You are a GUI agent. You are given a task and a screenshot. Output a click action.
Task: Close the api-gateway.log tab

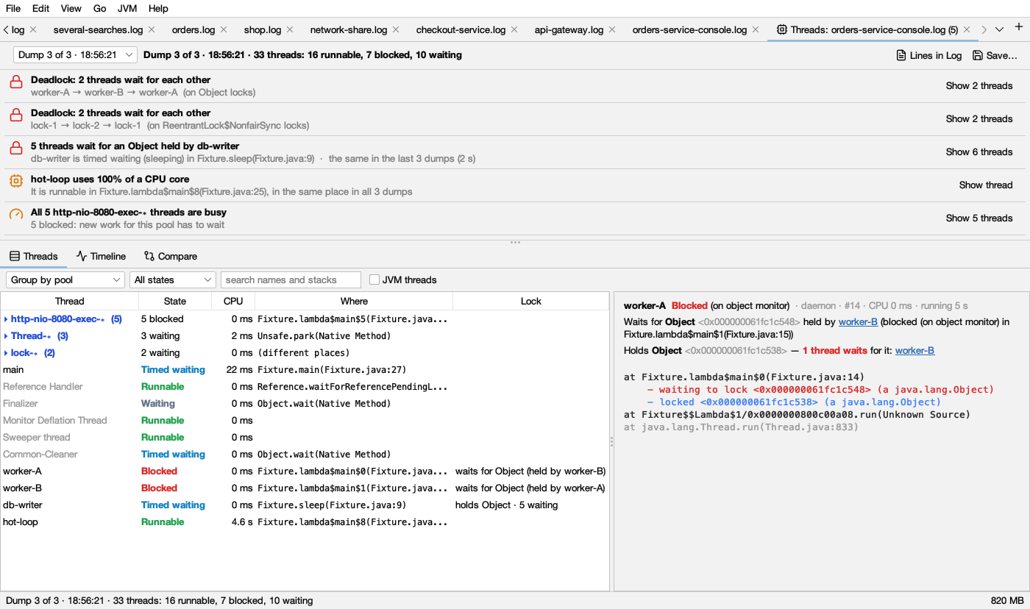pyautogui.click(x=612, y=29)
